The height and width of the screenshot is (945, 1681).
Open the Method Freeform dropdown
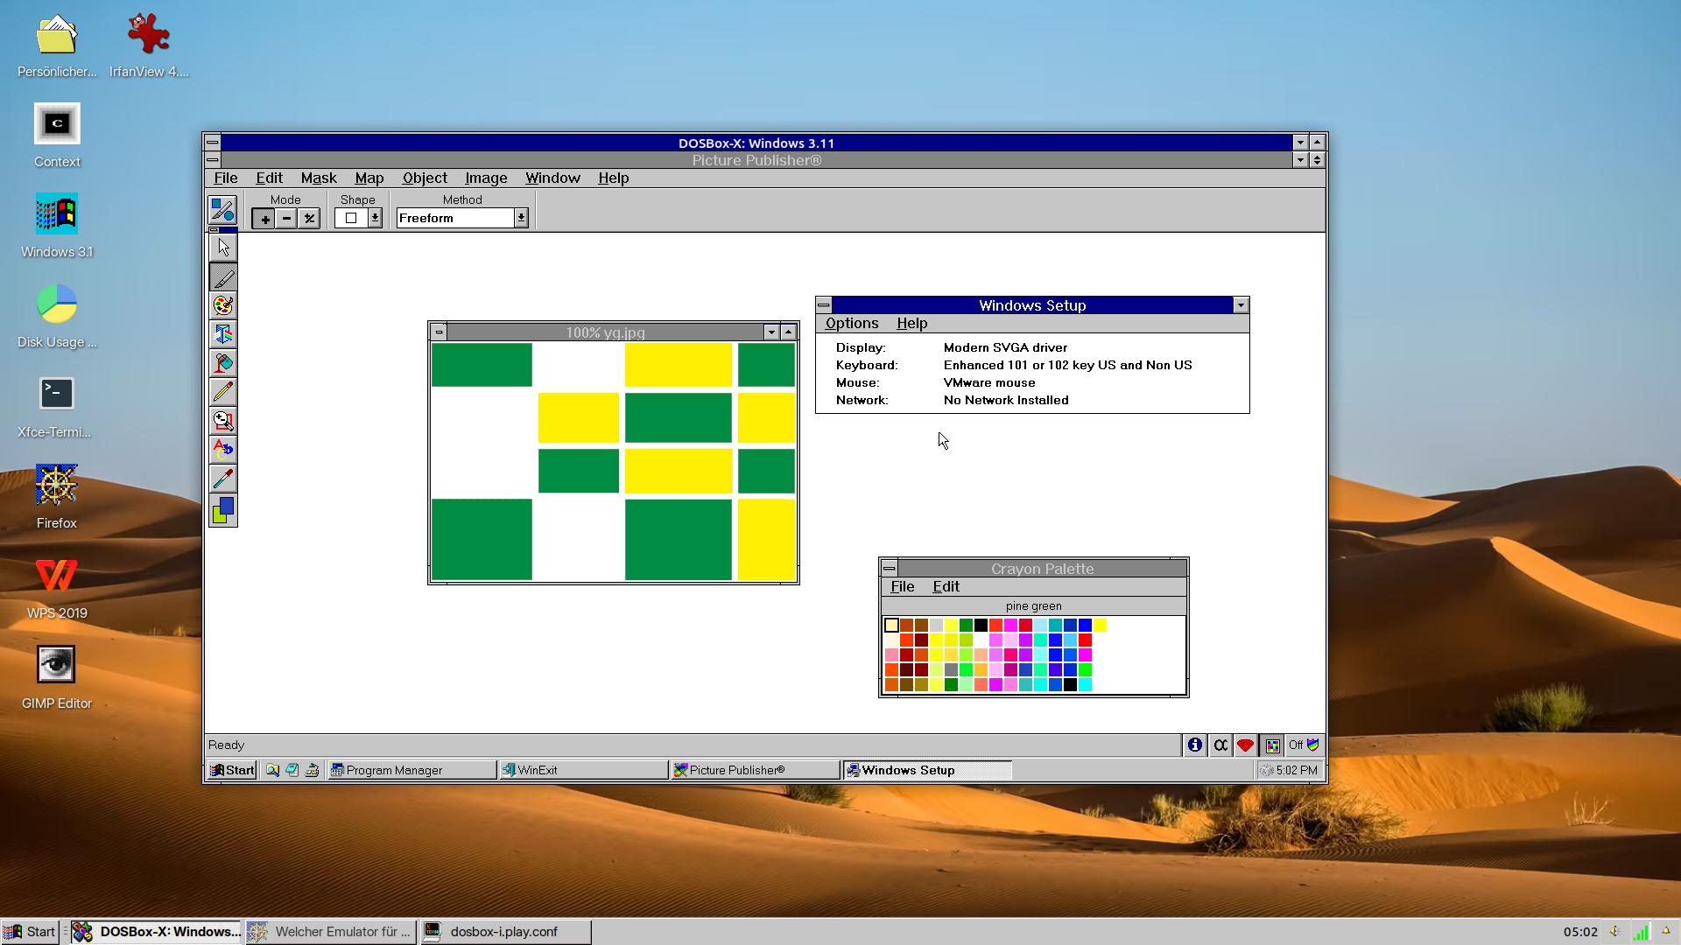click(521, 218)
